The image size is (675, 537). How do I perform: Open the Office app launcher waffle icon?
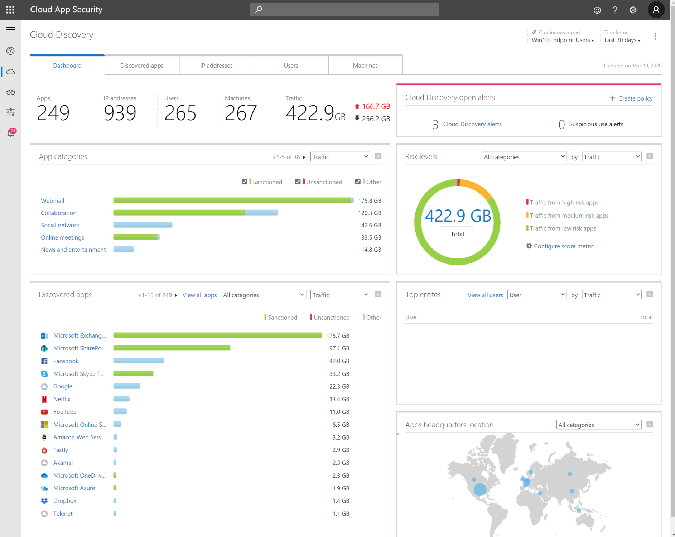pyautogui.click(x=10, y=9)
